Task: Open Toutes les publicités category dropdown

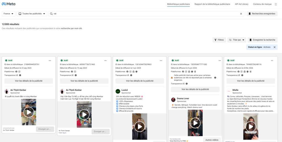Action: click(x=32, y=14)
